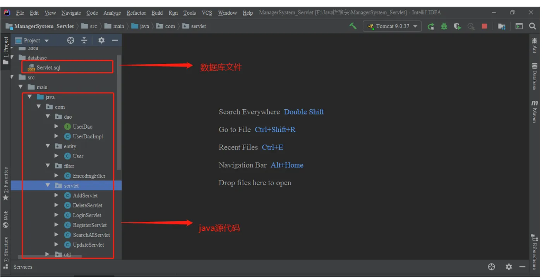
Task: Expand the EncodingFilter node arrow
Action: coord(57,175)
